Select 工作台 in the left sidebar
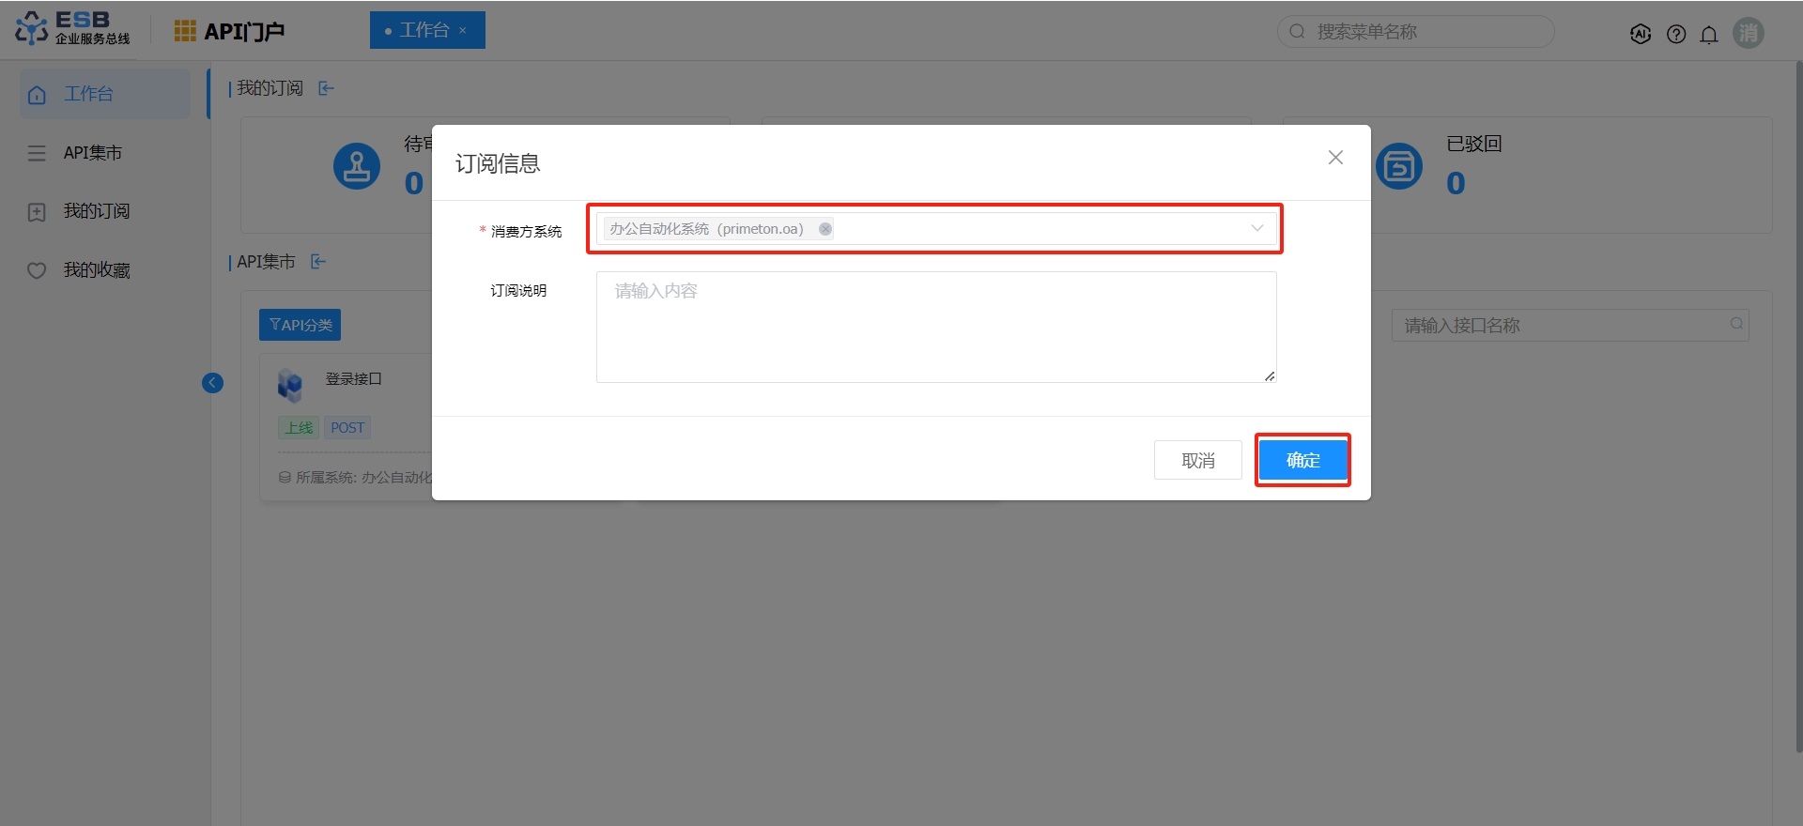The height and width of the screenshot is (826, 1803). tap(88, 94)
